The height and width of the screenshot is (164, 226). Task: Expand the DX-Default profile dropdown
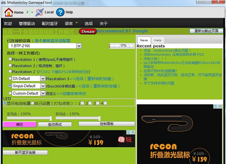pos(43,78)
